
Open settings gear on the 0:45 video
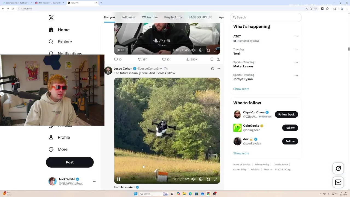(x=201, y=50)
